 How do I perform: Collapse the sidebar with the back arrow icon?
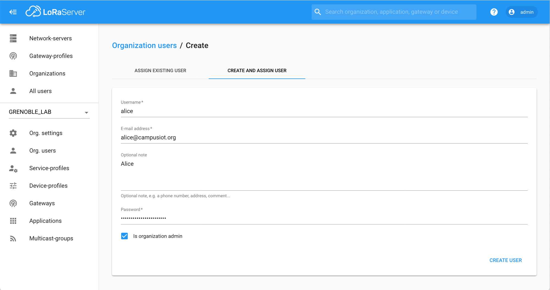(x=13, y=12)
